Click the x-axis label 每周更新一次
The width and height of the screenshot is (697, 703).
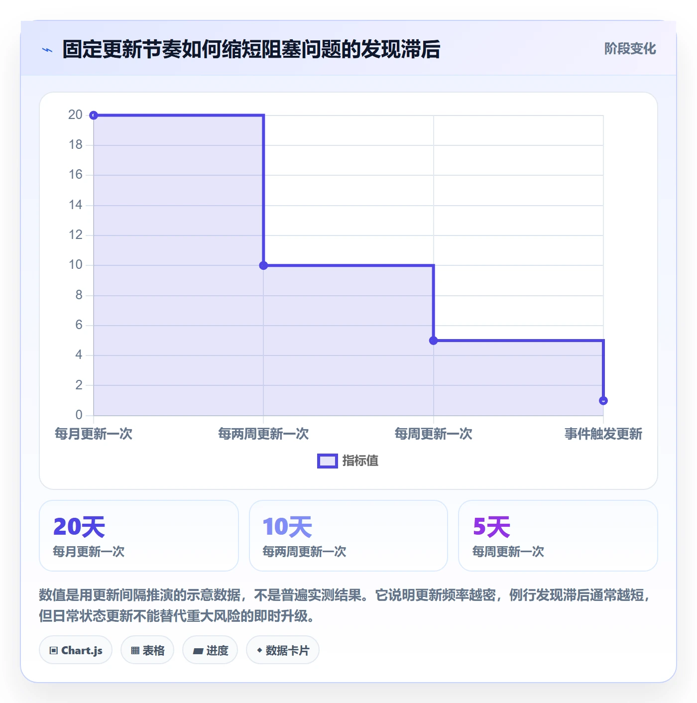434,434
